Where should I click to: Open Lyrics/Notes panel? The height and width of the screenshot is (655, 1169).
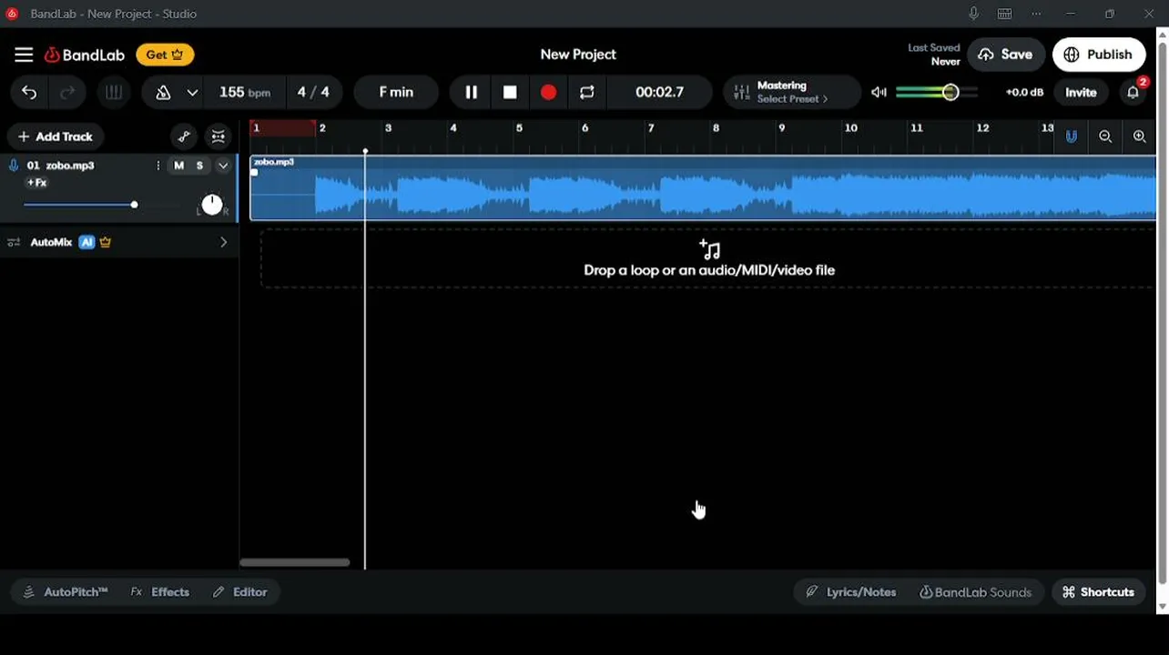(850, 592)
